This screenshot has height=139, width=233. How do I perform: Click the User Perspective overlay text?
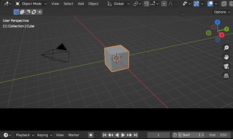[x=16, y=21]
